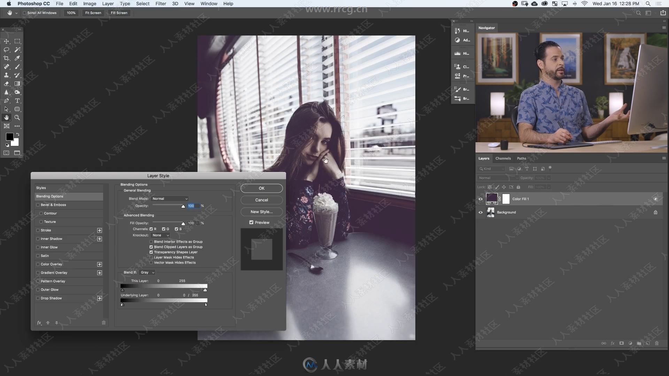Click OK to apply Layer Style
The width and height of the screenshot is (669, 376).
[261, 188]
